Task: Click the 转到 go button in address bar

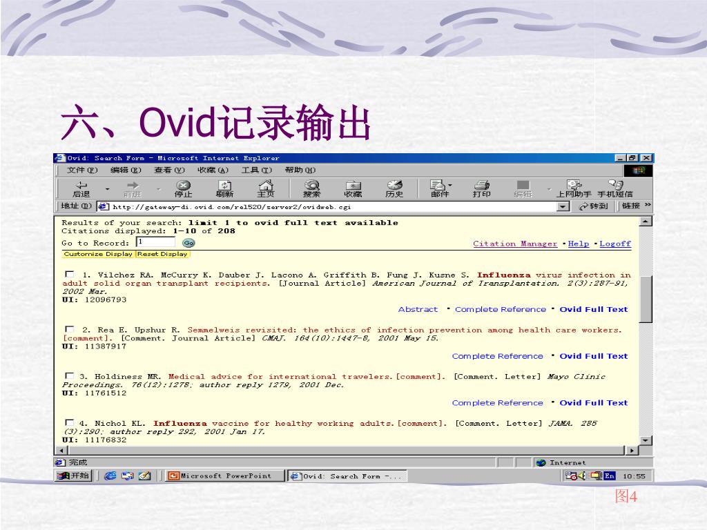Action: coord(593,206)
